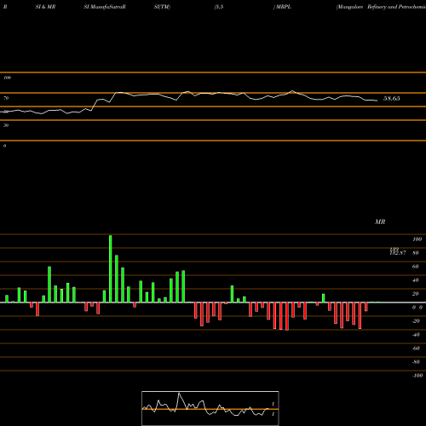Click the white RSI line's end near 58.65

pos(377,101)
